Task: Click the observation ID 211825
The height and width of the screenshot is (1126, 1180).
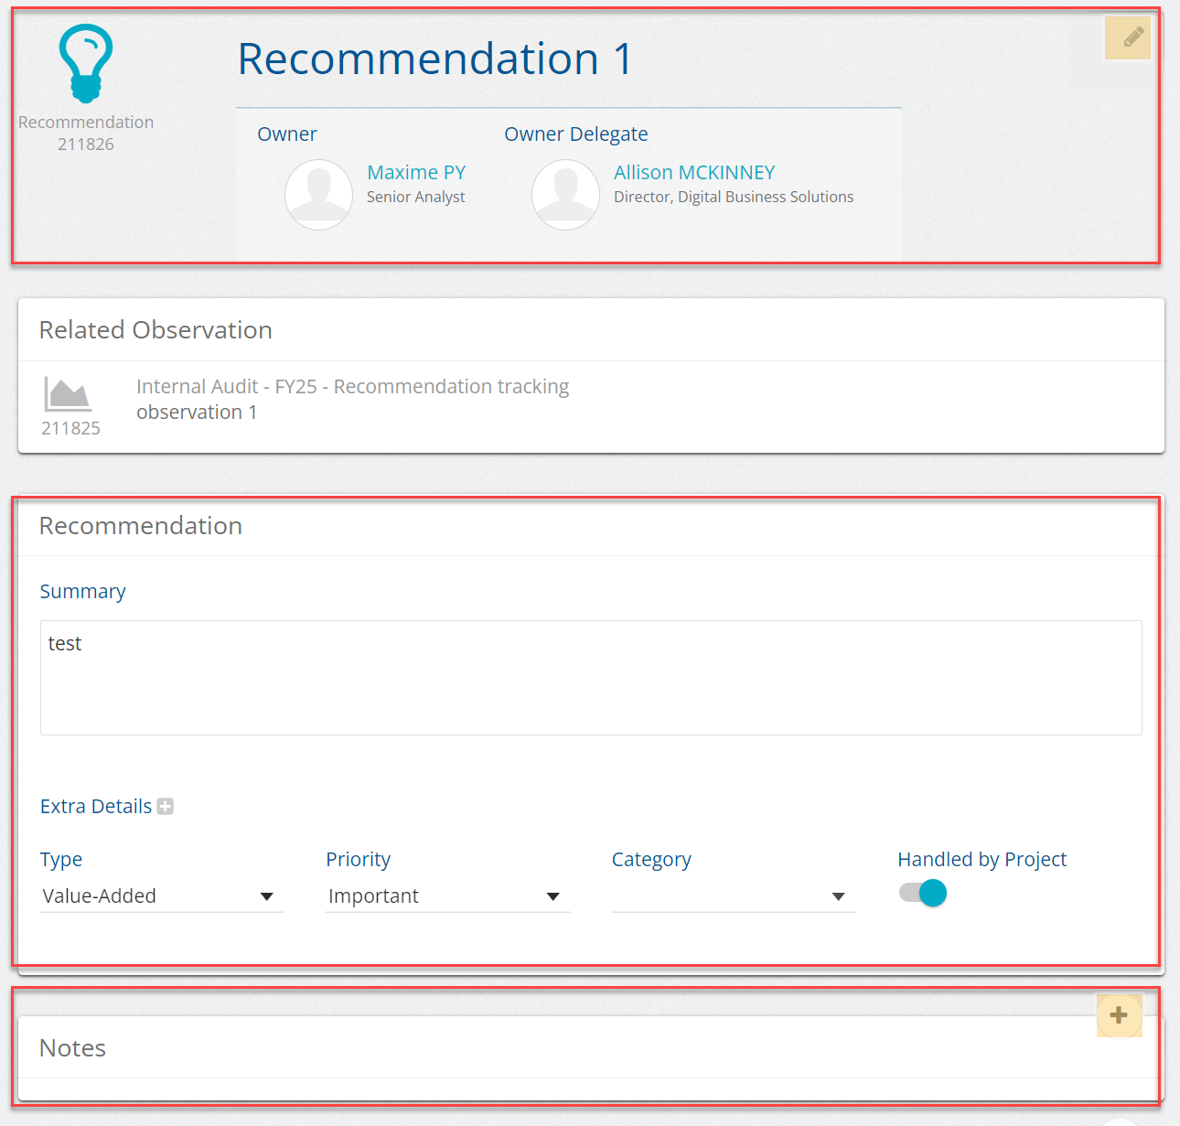Action: coord(70,428)
